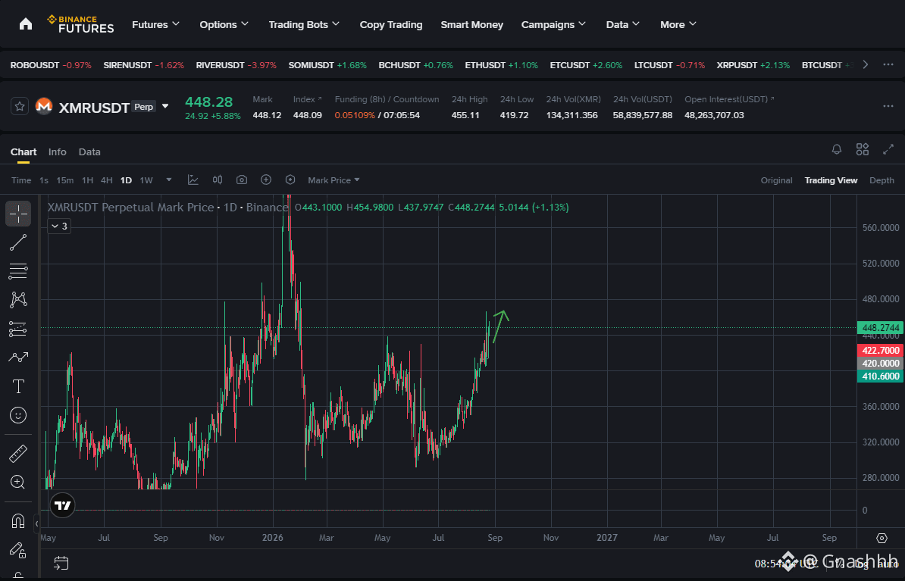Image resolution: width=905 pixels, height=581 pixels.
Task: Select the ruler measure tool
Action: coord(18,454)
